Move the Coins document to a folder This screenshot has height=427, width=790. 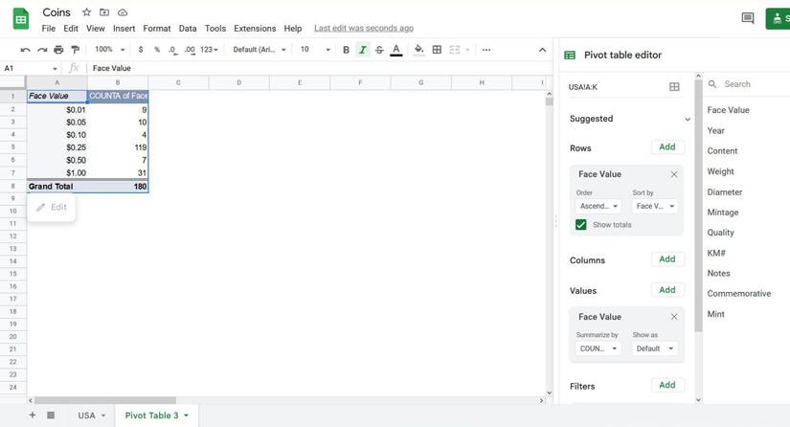pyautogui.click(x=104, y=12)
